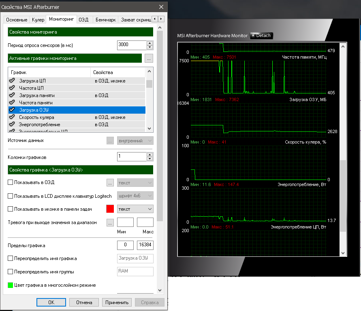Click alarm Макс threshold field
361x311 pixels.
click(145, 222)
